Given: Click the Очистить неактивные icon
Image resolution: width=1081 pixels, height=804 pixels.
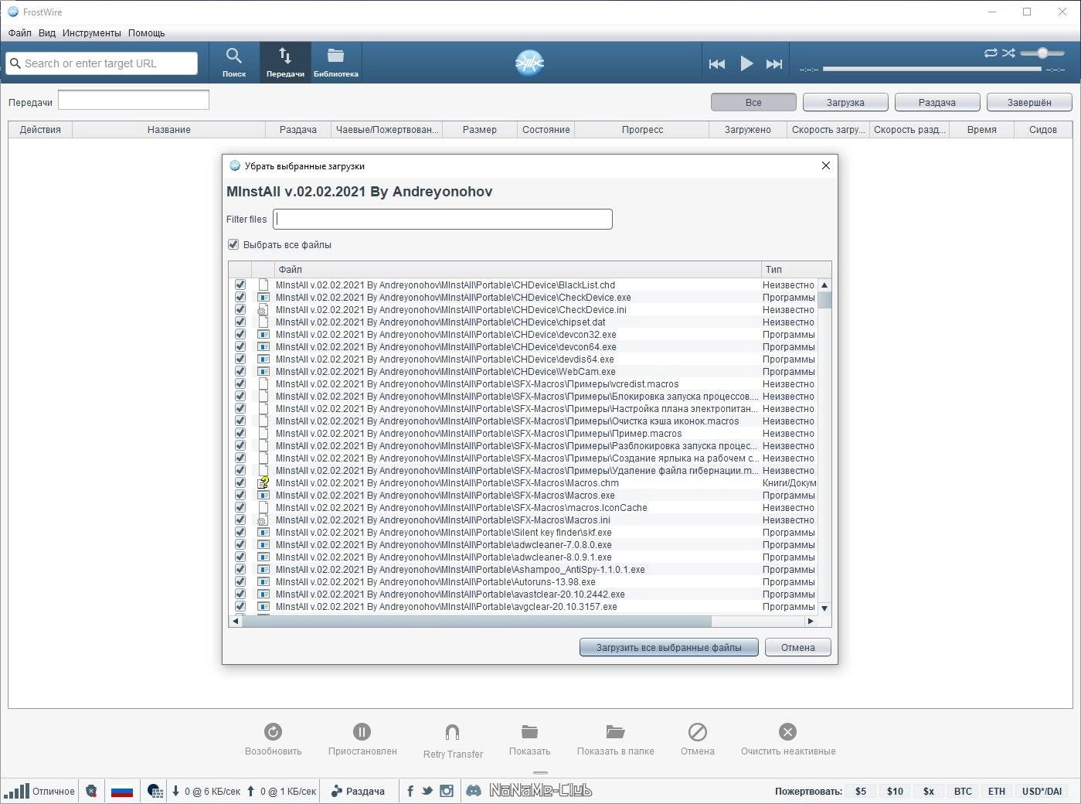Looking at the screenshot, I should coord(787,731).
